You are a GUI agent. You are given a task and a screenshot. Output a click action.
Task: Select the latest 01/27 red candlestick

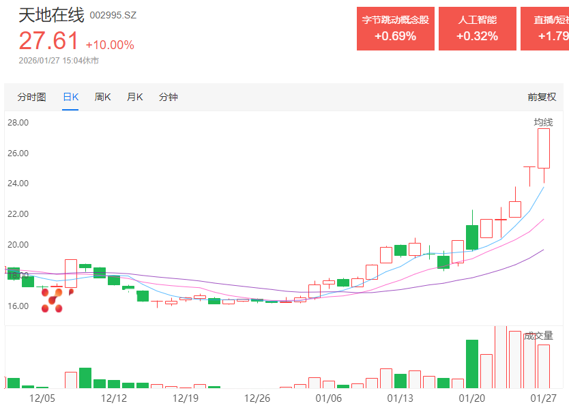click(544, 148)
